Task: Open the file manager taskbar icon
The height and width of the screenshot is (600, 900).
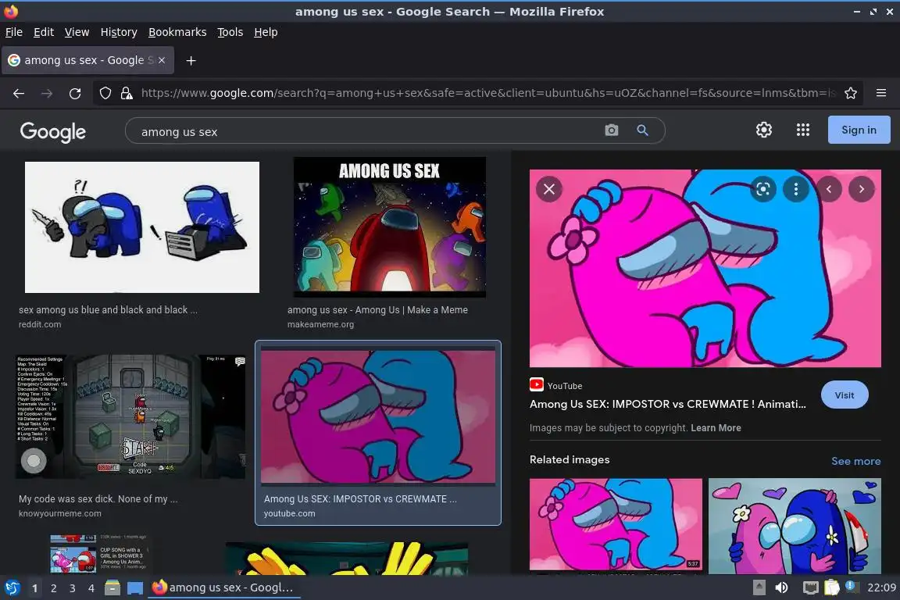Action: click(112, 587)
